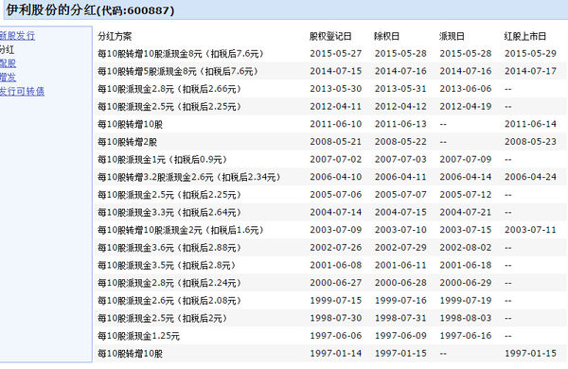Click record date 1997-01-14
This screenshot has width=568, height=369.
(336, 354)
